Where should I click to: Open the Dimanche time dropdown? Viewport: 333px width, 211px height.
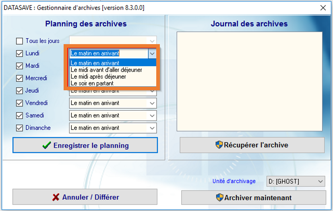click(152, 128)
